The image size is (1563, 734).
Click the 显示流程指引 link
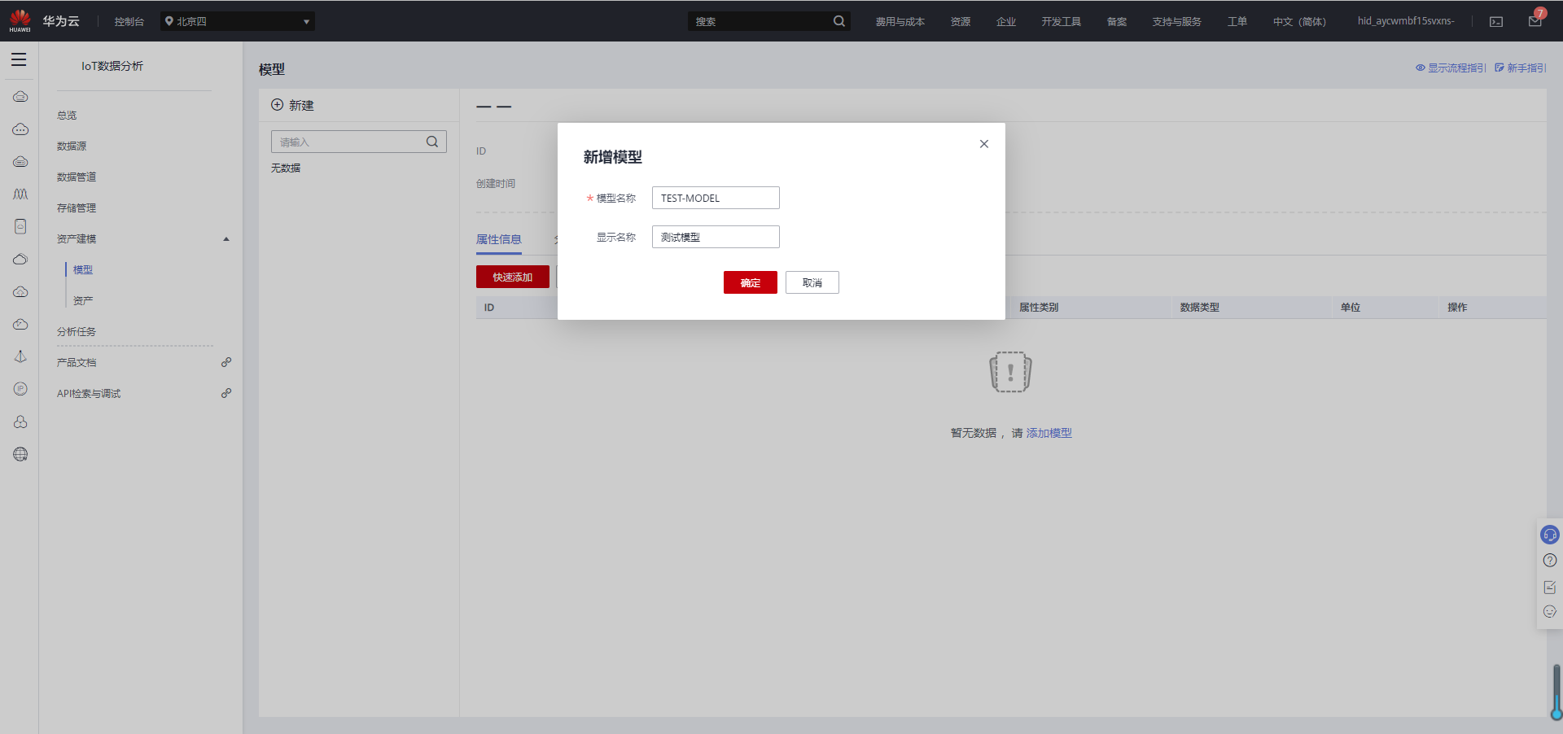pos(1451,68)
